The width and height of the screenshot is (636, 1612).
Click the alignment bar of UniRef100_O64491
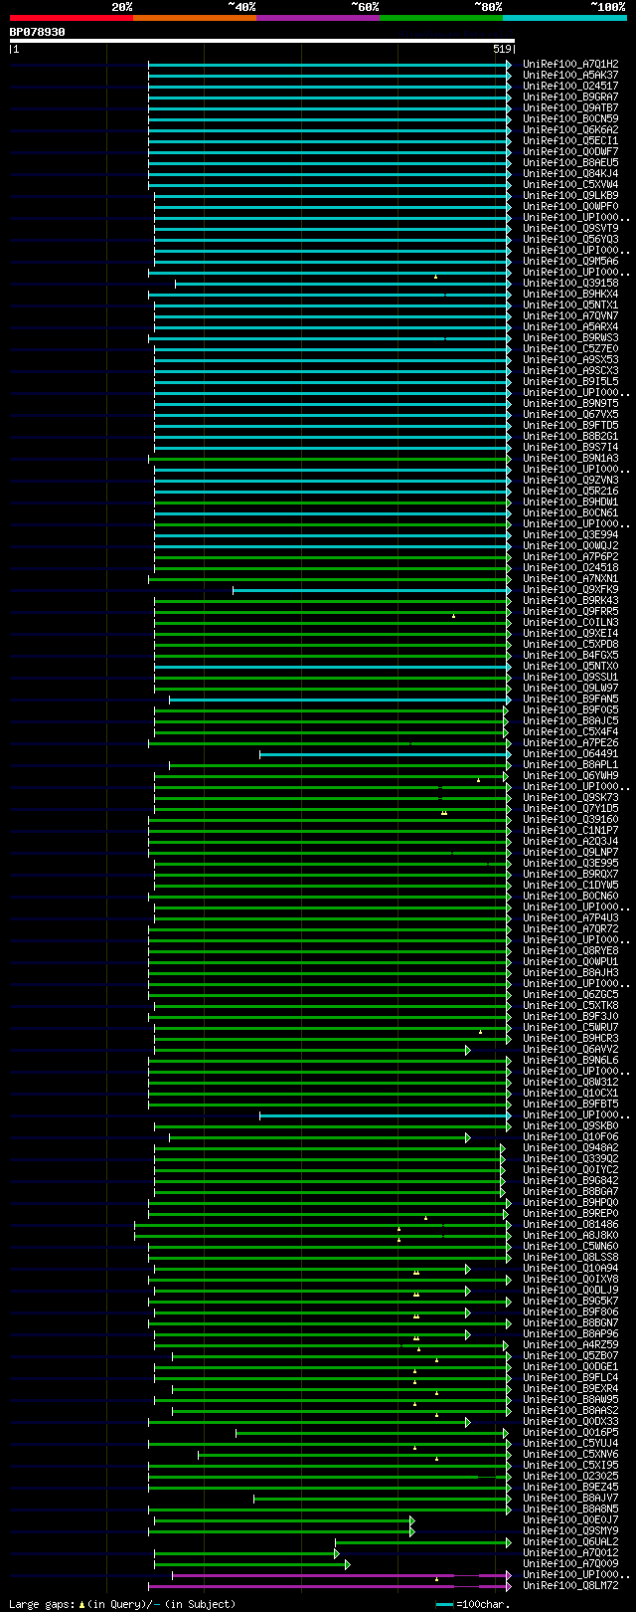click(386, 754)
